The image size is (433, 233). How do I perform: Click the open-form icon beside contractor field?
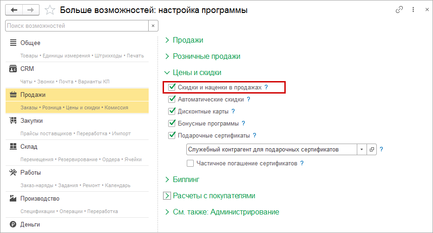click(372, 150)
